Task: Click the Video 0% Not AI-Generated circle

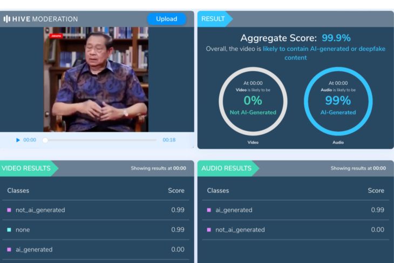Action: point(253,101)
